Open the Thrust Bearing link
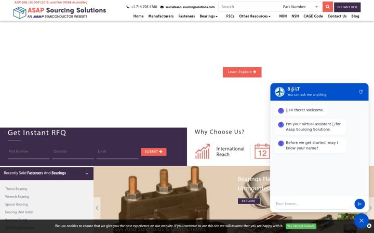The image size is (374, 233). click(x=16, y=189)
